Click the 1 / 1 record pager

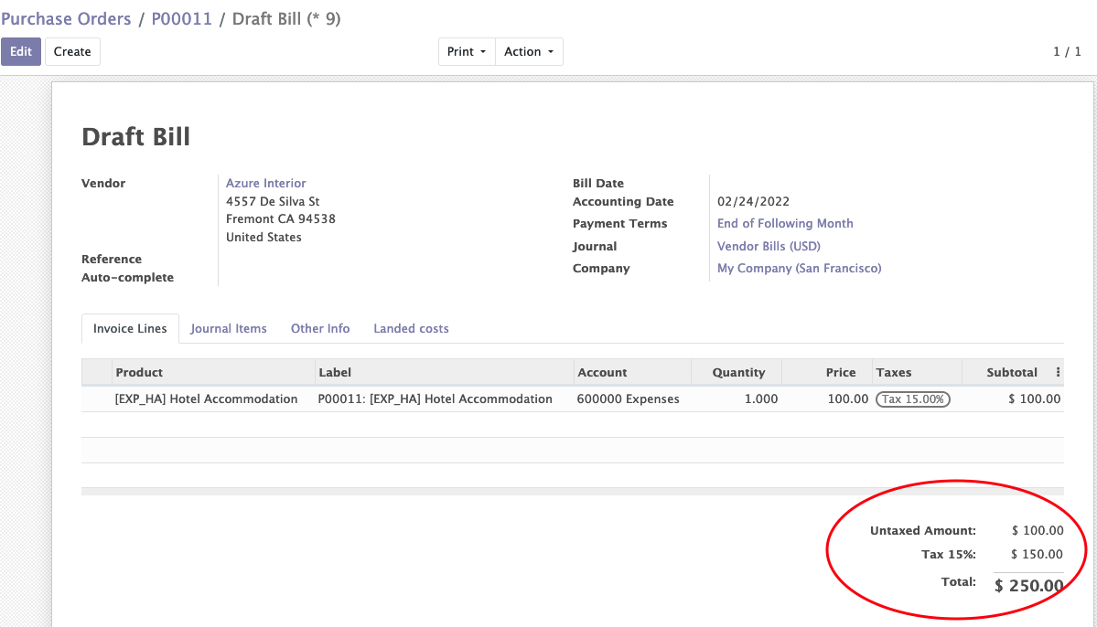coord(1068,51)
